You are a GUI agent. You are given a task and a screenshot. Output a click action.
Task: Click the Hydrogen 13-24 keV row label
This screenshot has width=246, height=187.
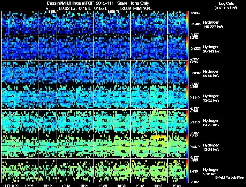click(x=211, y=147)
